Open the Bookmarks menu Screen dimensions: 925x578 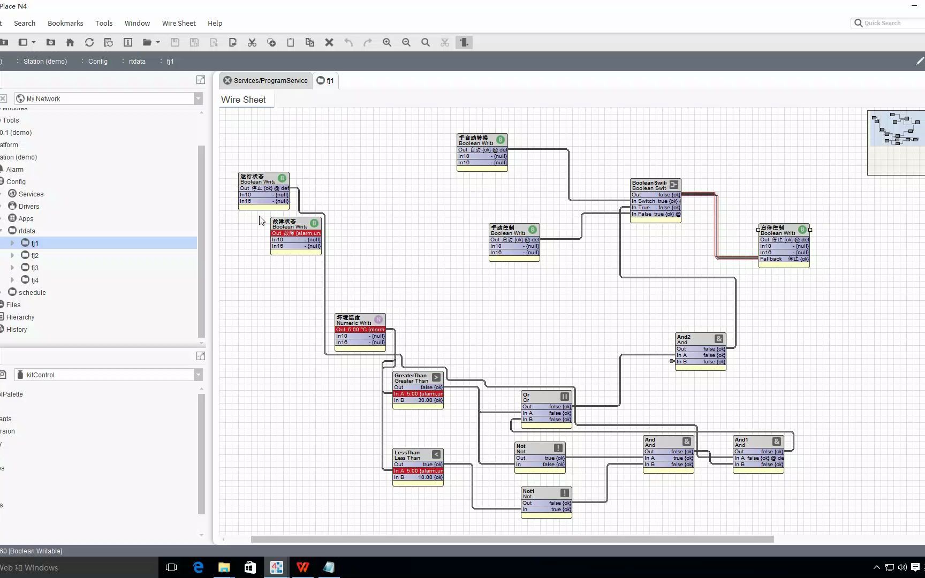coord(65,23)
